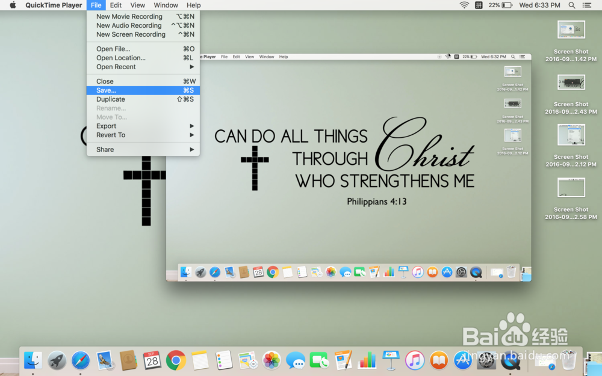Open System Preferences gear in Dock
This screenshot has height=376, width=602.
tap(486, 360)
